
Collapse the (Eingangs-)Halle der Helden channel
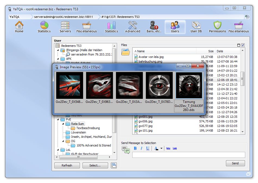tap(58, 50)
